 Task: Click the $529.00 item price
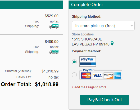pyautogui.click(x=52, y=16)
